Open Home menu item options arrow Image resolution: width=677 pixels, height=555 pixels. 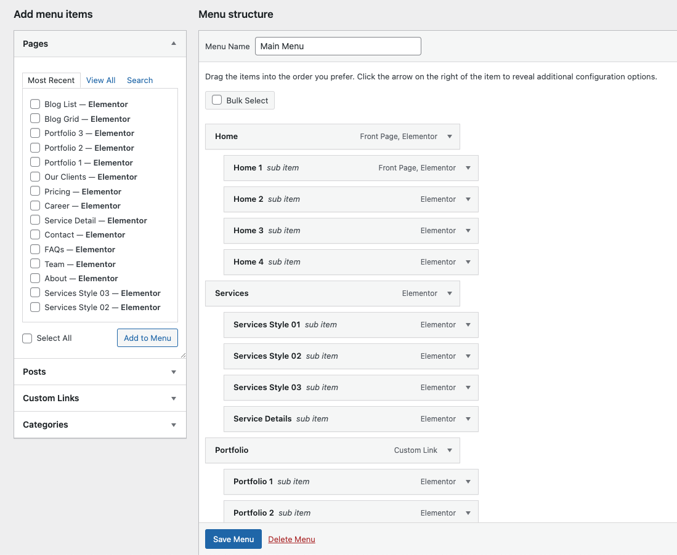point(450,137)
